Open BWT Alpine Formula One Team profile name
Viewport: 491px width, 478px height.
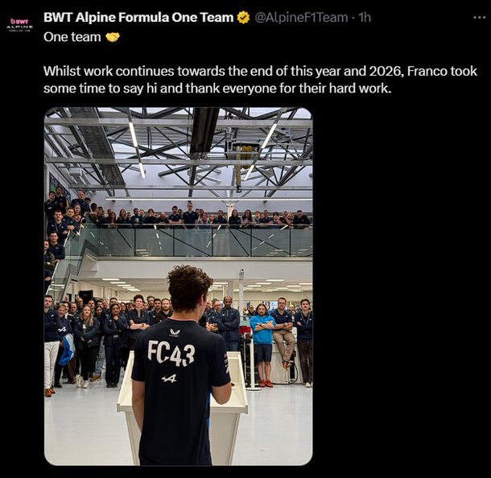click(x=138, y=18)
